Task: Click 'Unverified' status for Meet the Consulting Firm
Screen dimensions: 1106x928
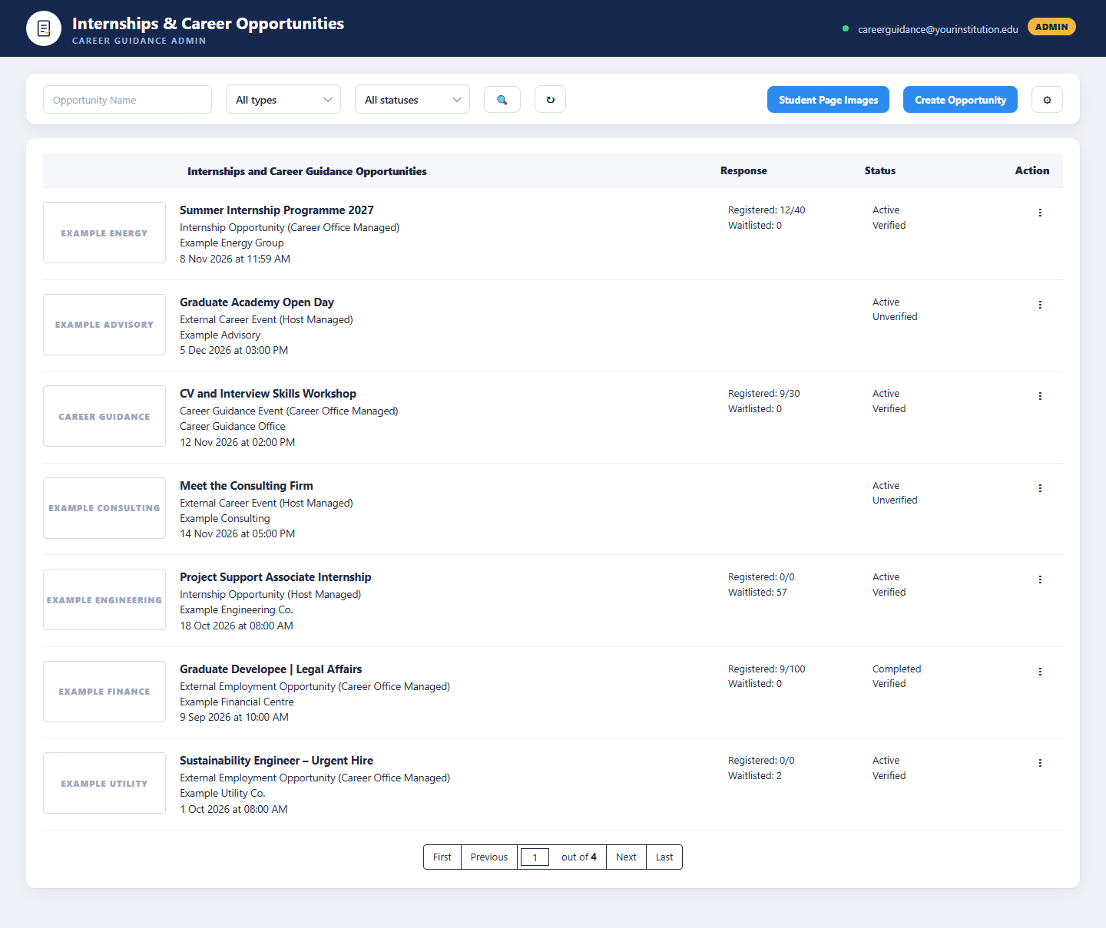Action: [x=895, y=500]
